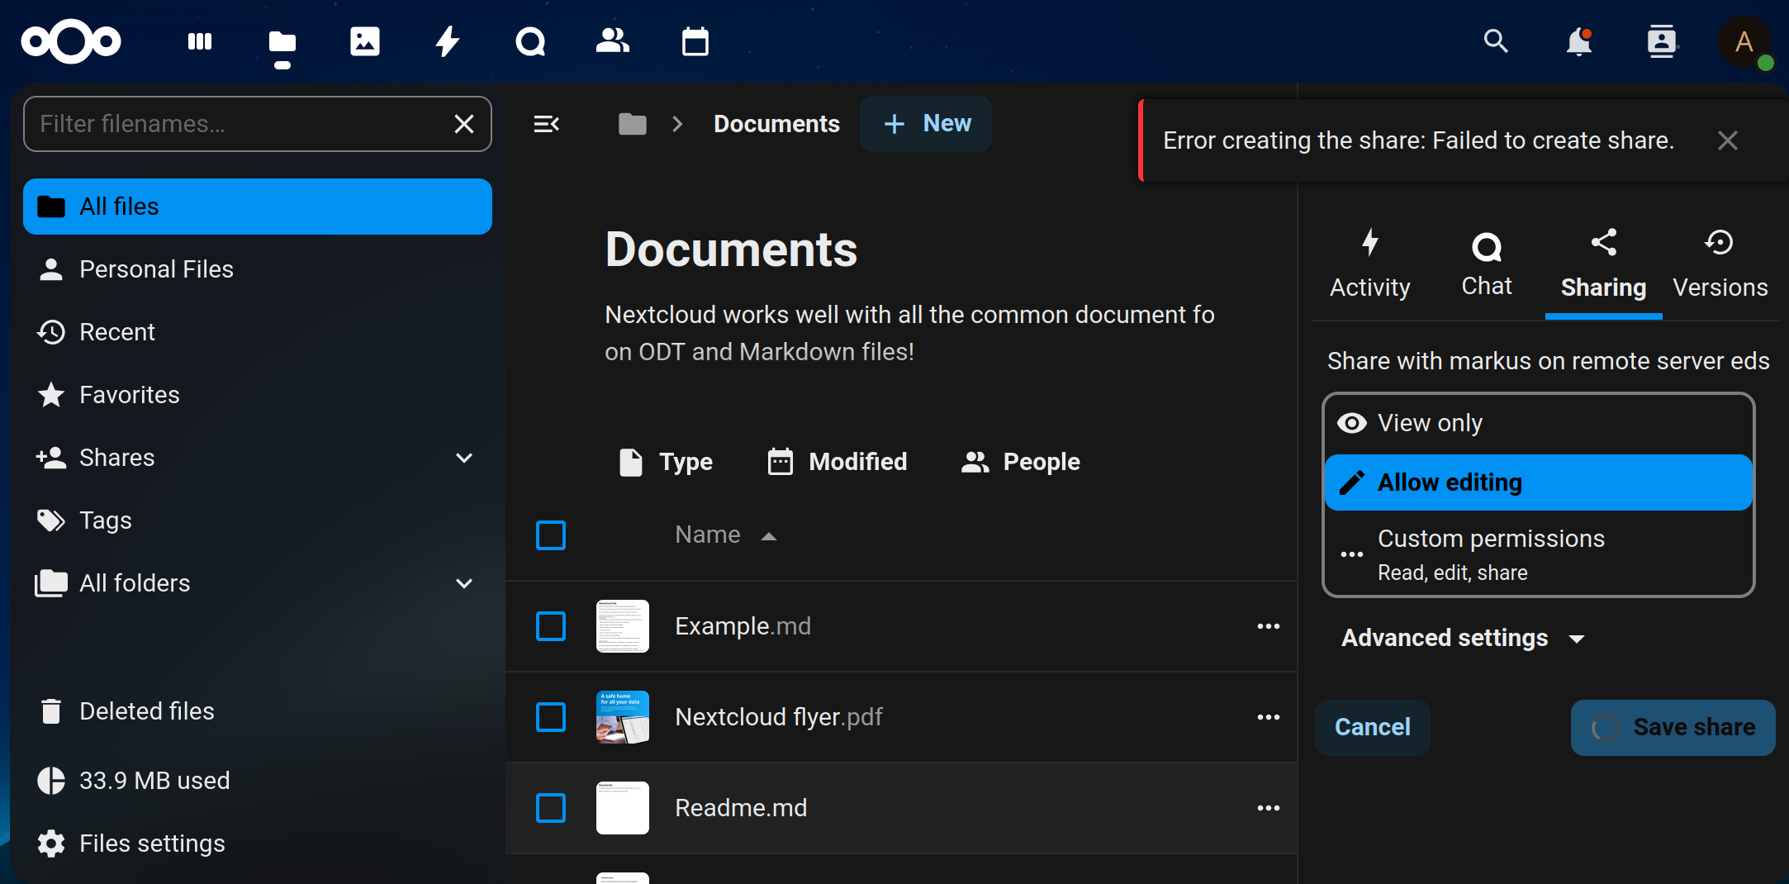Open the contacts menu icon

pos(1661,41)
